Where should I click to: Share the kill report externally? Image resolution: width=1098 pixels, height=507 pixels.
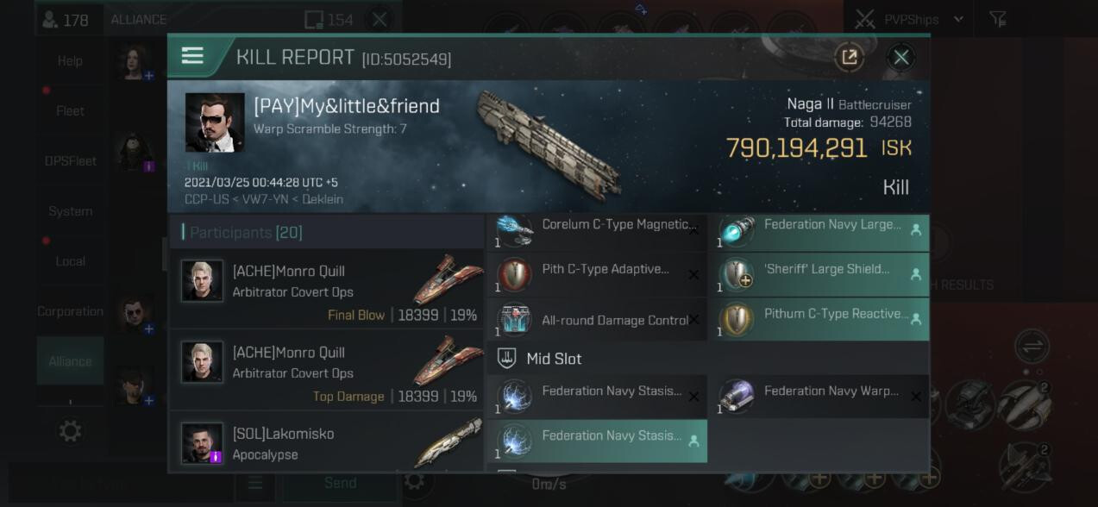pyautogui.click(x=849, y=57)
